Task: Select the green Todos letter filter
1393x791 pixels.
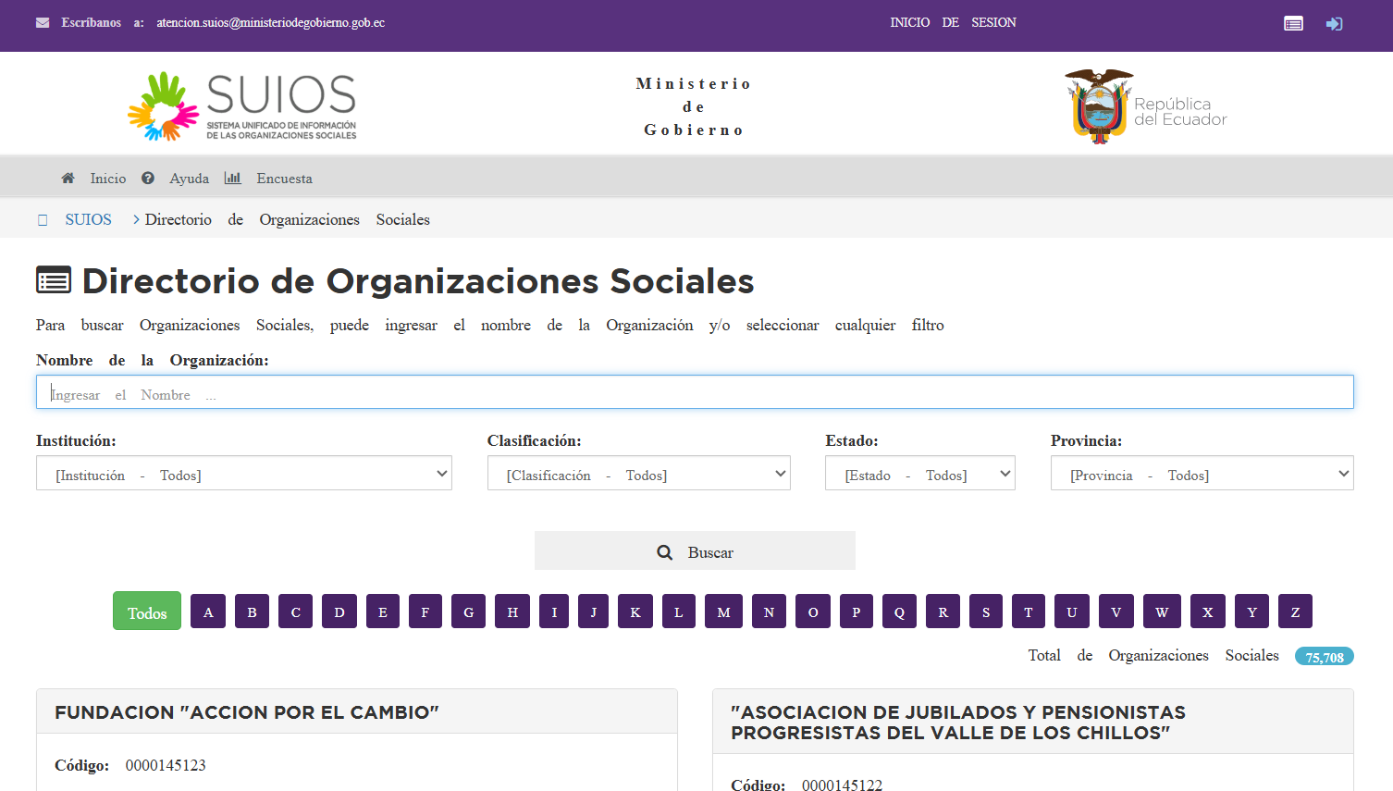Action: (x=147, y=612)
